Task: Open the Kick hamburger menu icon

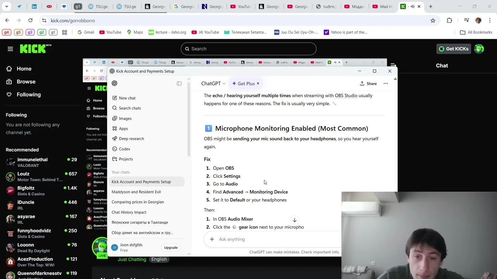Action: pyautogui.click(x=10, y=49)
